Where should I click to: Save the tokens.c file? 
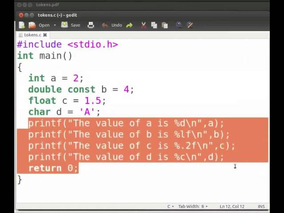coord(71,25)
